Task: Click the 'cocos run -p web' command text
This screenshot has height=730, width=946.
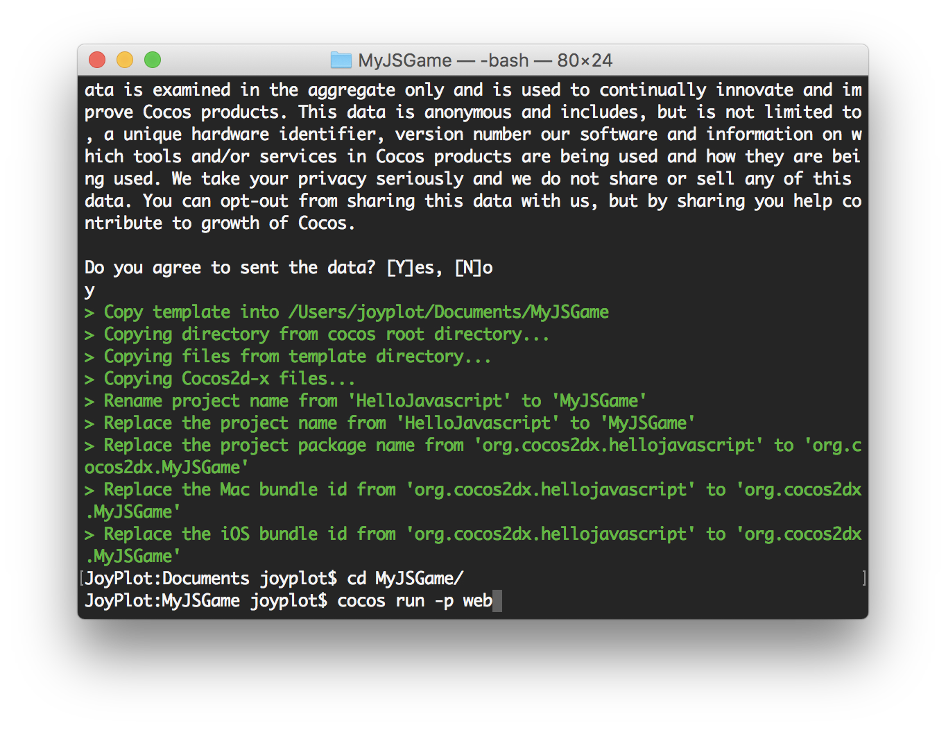Action: (x=414, y=601)
